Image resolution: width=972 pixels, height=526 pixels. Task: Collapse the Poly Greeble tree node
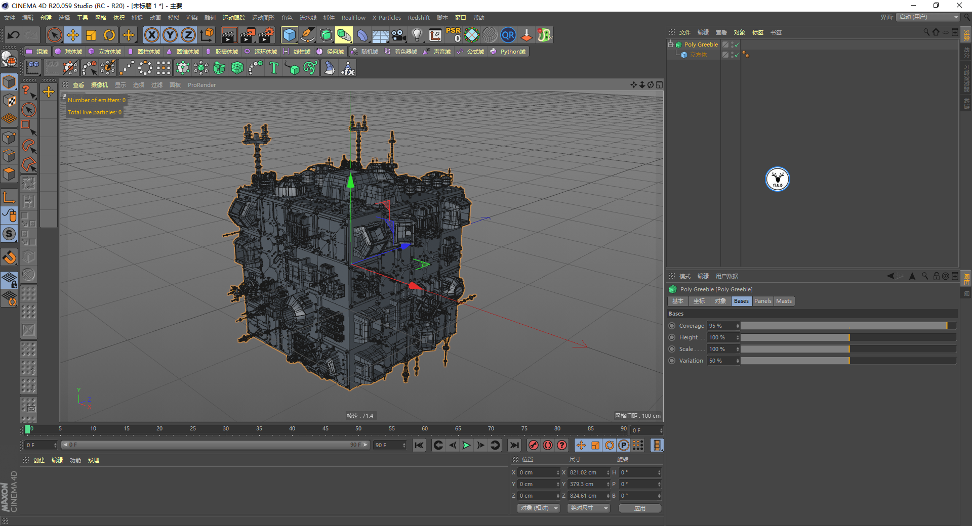(670, 45)
